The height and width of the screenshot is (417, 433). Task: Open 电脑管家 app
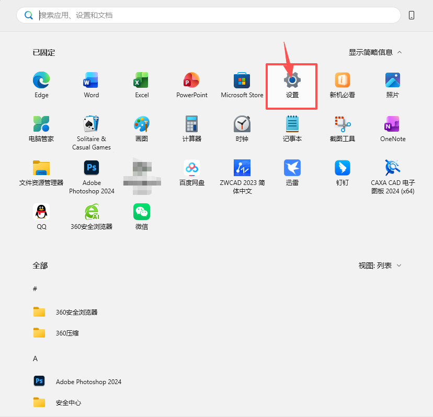[41, 129]
